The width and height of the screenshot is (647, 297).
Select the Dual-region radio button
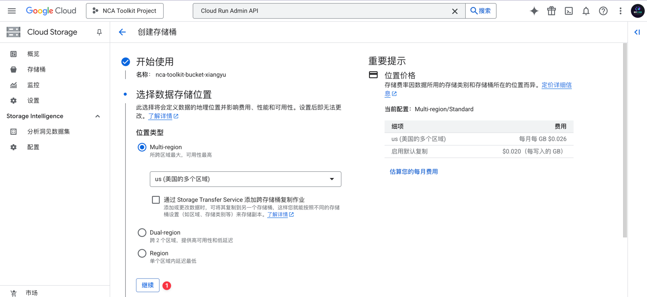tap(142, 232)
